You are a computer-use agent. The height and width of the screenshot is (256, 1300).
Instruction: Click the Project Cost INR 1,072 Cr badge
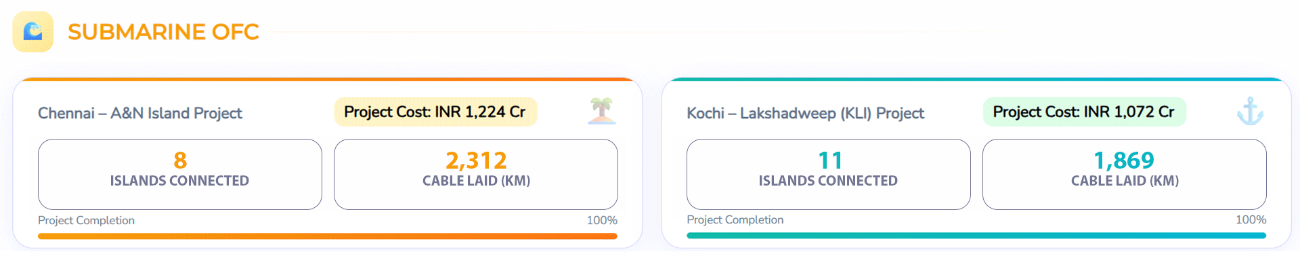tap(1084, 112)
